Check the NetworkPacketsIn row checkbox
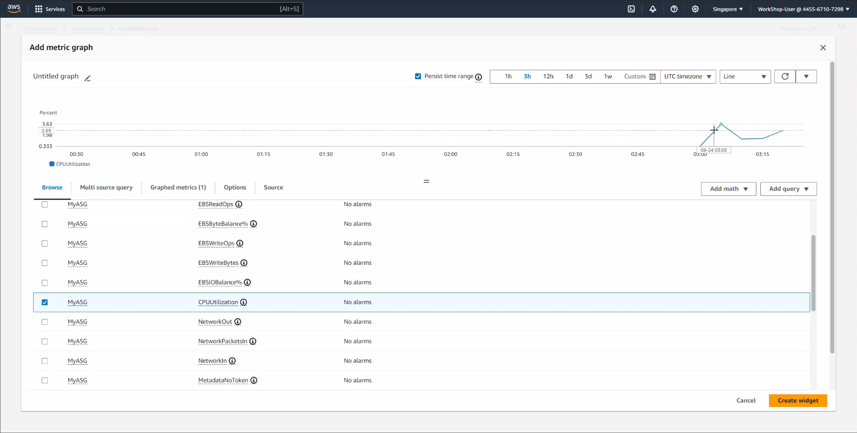 pos(45,341)
